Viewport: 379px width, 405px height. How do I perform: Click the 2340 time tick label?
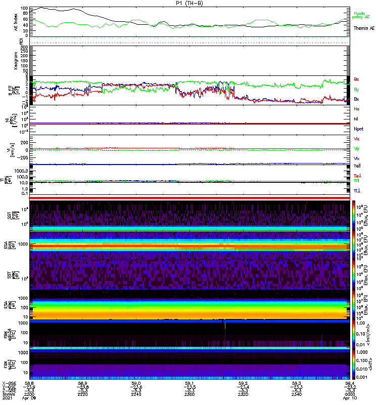[x=297, y=394]
